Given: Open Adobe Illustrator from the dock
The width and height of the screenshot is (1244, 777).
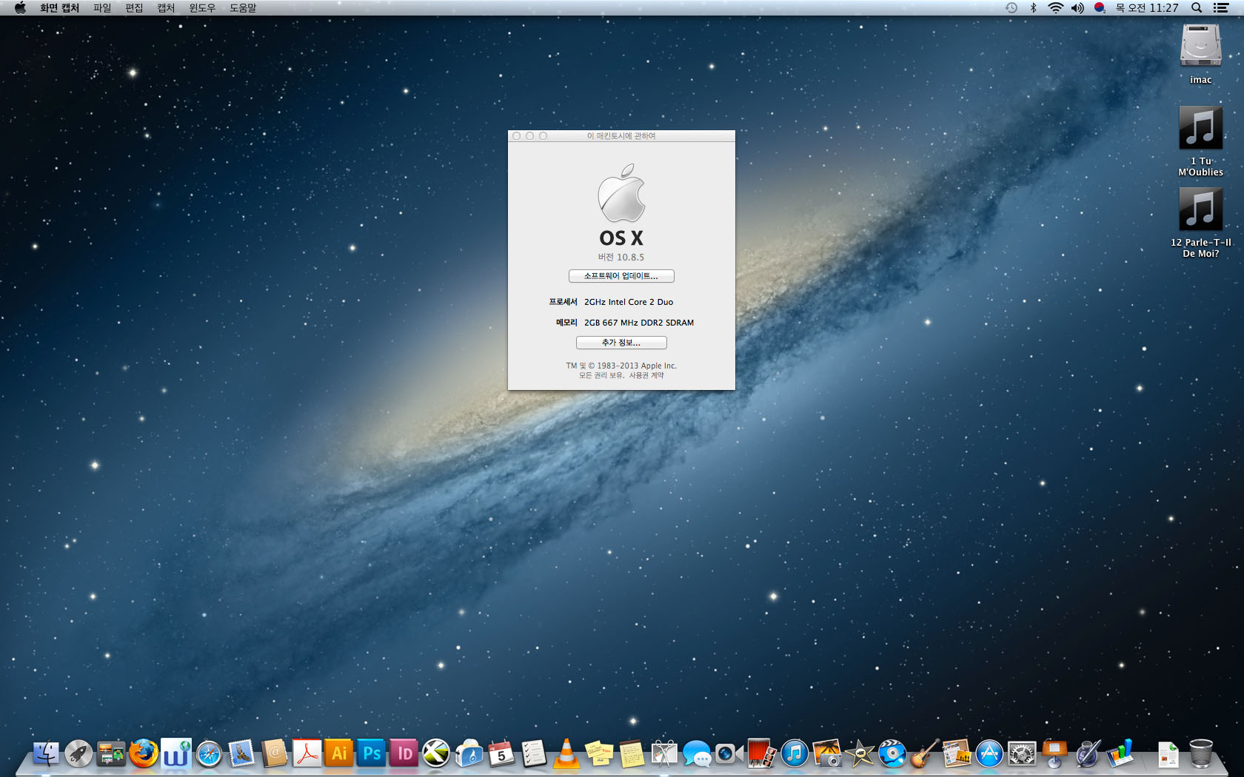Looking at the screenshot, I should pyautogui.click(x=339, y=753).
